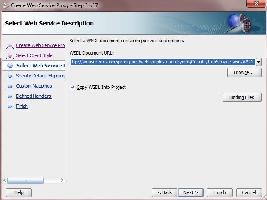Click the Custom Mappings step icon
Viewport: 267px width, 200px height.
(x=11, y=86)
